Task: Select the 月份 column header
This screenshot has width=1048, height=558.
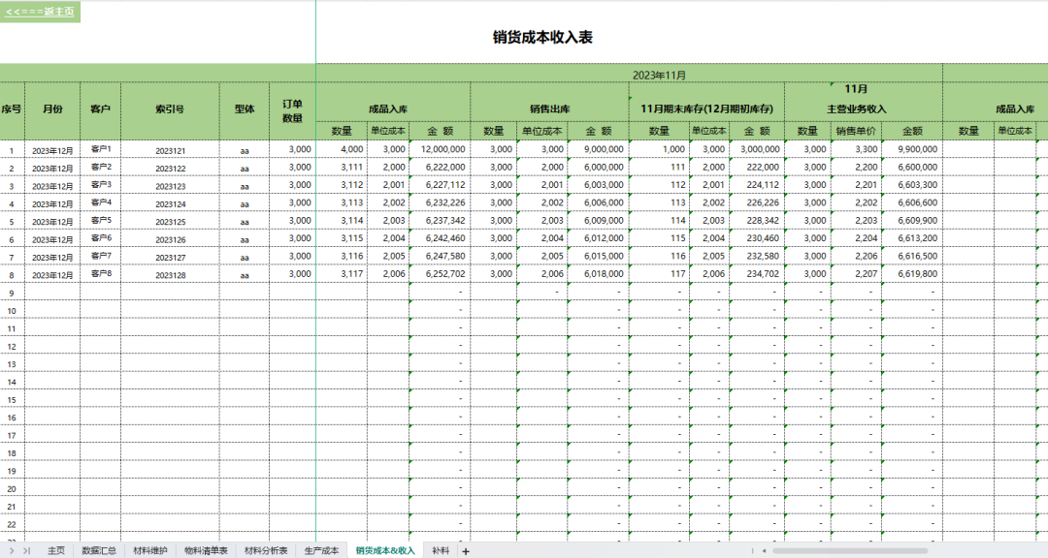Action: 52,108
